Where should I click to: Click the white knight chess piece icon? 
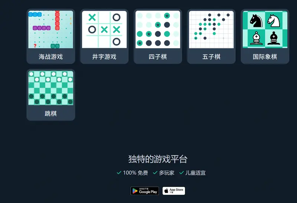click(274, 21)
